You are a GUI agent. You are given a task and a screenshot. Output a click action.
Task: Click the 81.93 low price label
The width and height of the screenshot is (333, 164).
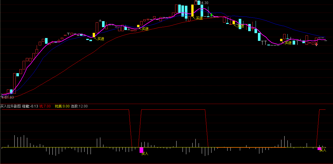point(9,97)
